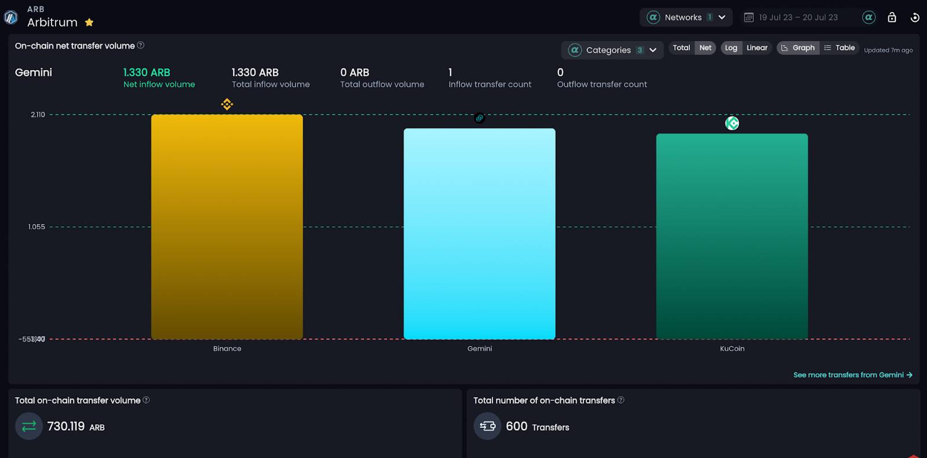Select Linear scale
This screenshot has width=927, height=458.
point(757,47)
